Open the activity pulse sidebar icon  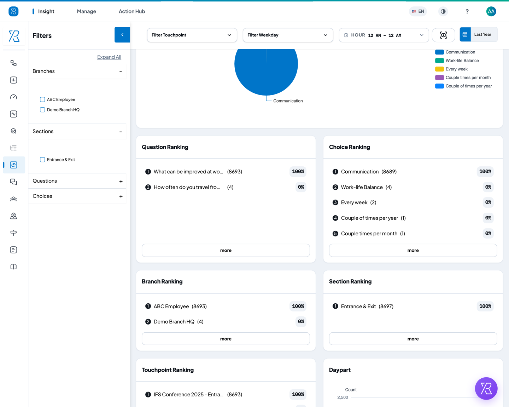click(x=13, y=114)
